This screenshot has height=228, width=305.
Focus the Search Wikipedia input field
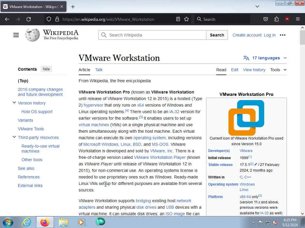152,35
